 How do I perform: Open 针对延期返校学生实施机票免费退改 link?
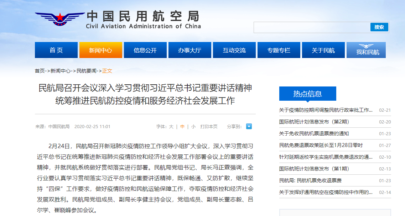pos(326,157)
